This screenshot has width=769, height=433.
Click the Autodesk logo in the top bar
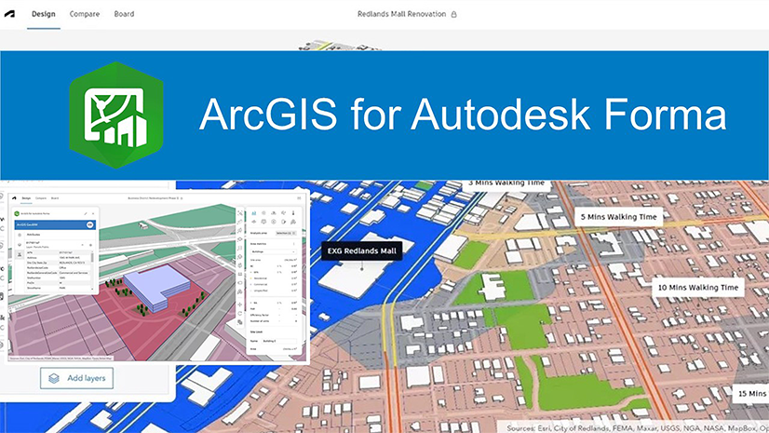coord(9,14)
